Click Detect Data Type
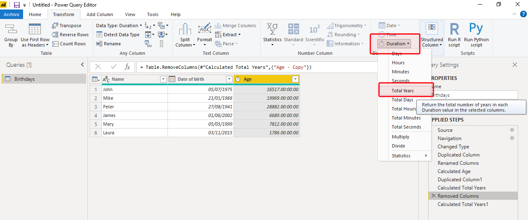Viewport: 528px width, 220px height. pos(118,35)
